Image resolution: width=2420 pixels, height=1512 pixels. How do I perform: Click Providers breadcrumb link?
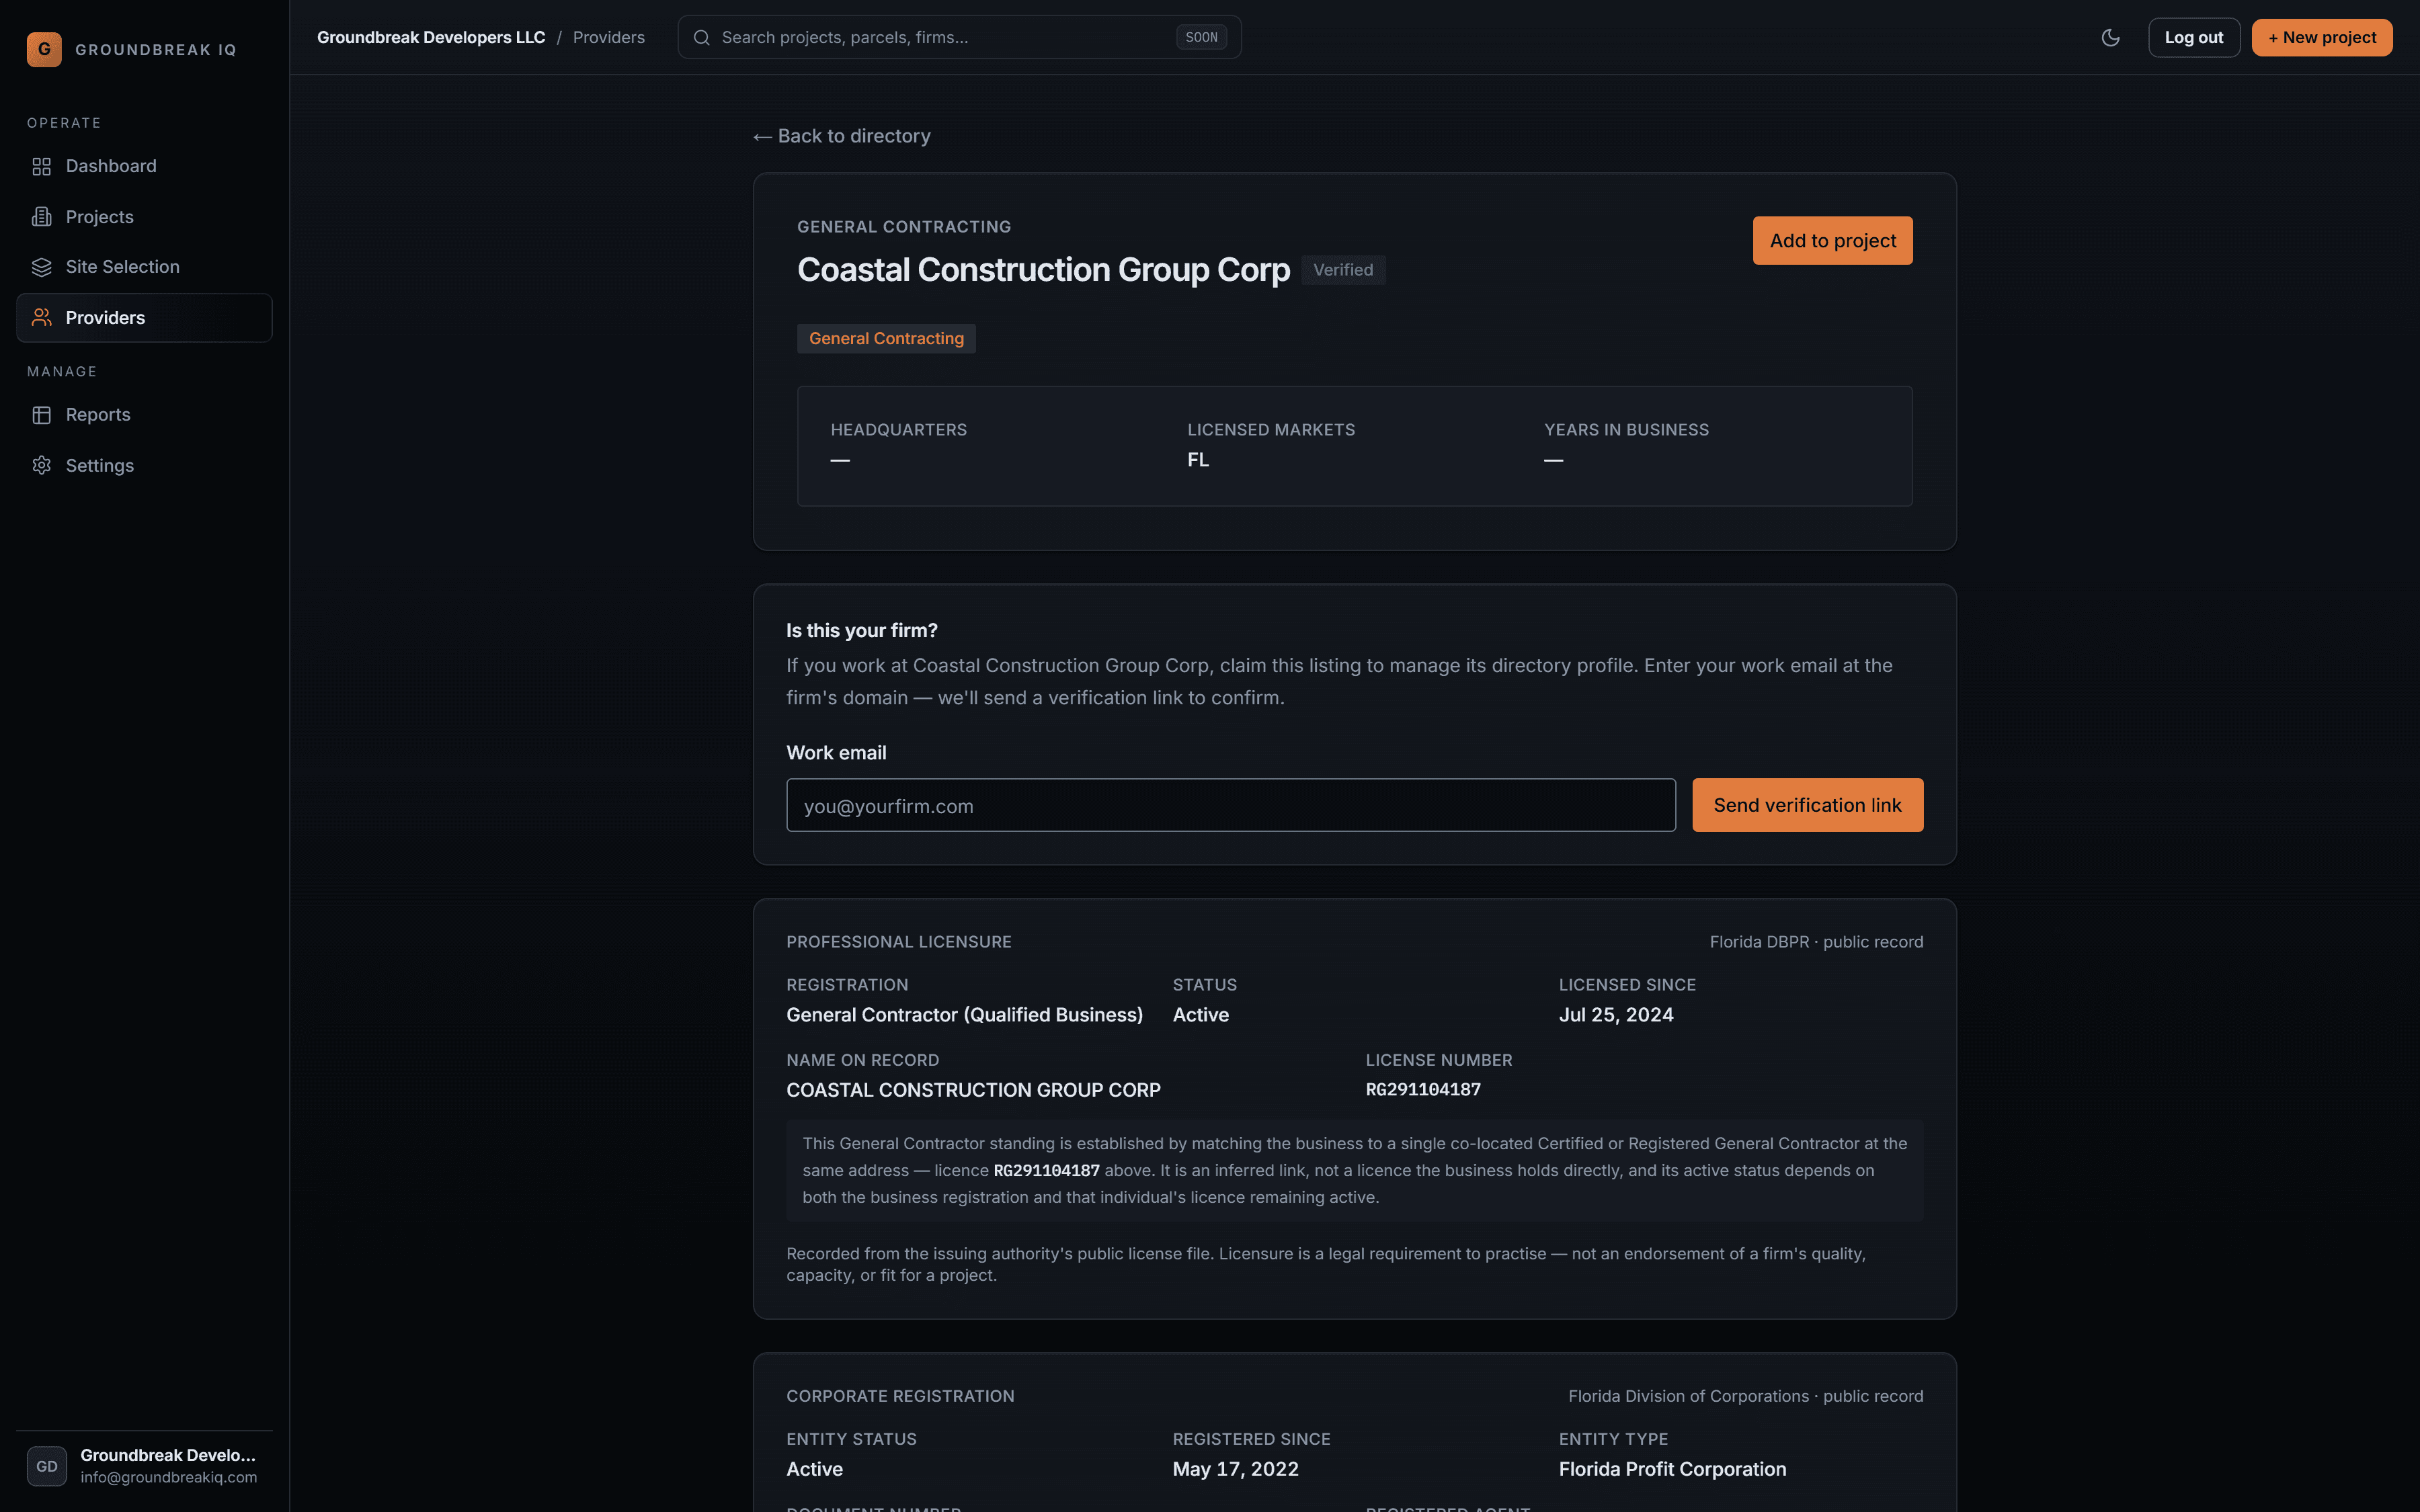pyautogui.click(x=608, y=37)
